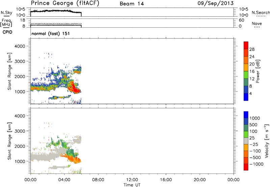Click the 'Velocity [m s-1]' colorbar title

pyautogui.click(x=267, y=141)
